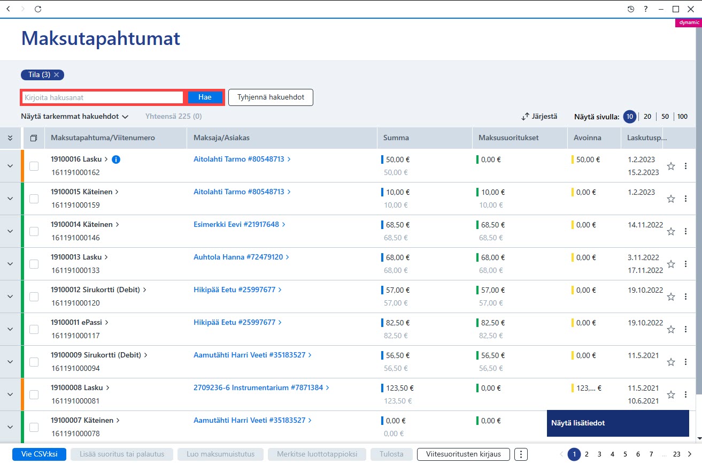Click the info icon next to 19100016 Lasku
The height and width of the screenshot is (464, 702).
pyautogui.click(x=116, y=159)
